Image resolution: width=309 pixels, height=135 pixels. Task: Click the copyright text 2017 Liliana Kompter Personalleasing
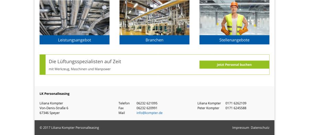pos(69,128)
